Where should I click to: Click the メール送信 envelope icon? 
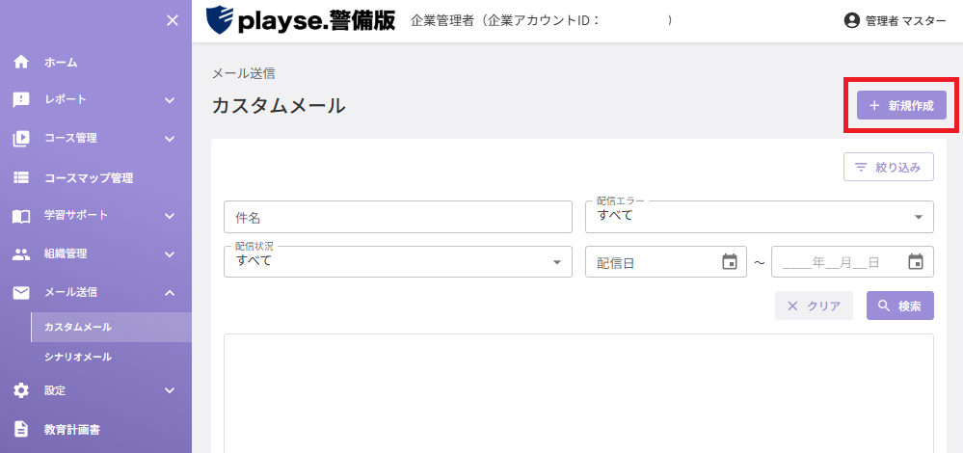click(21, 293)
